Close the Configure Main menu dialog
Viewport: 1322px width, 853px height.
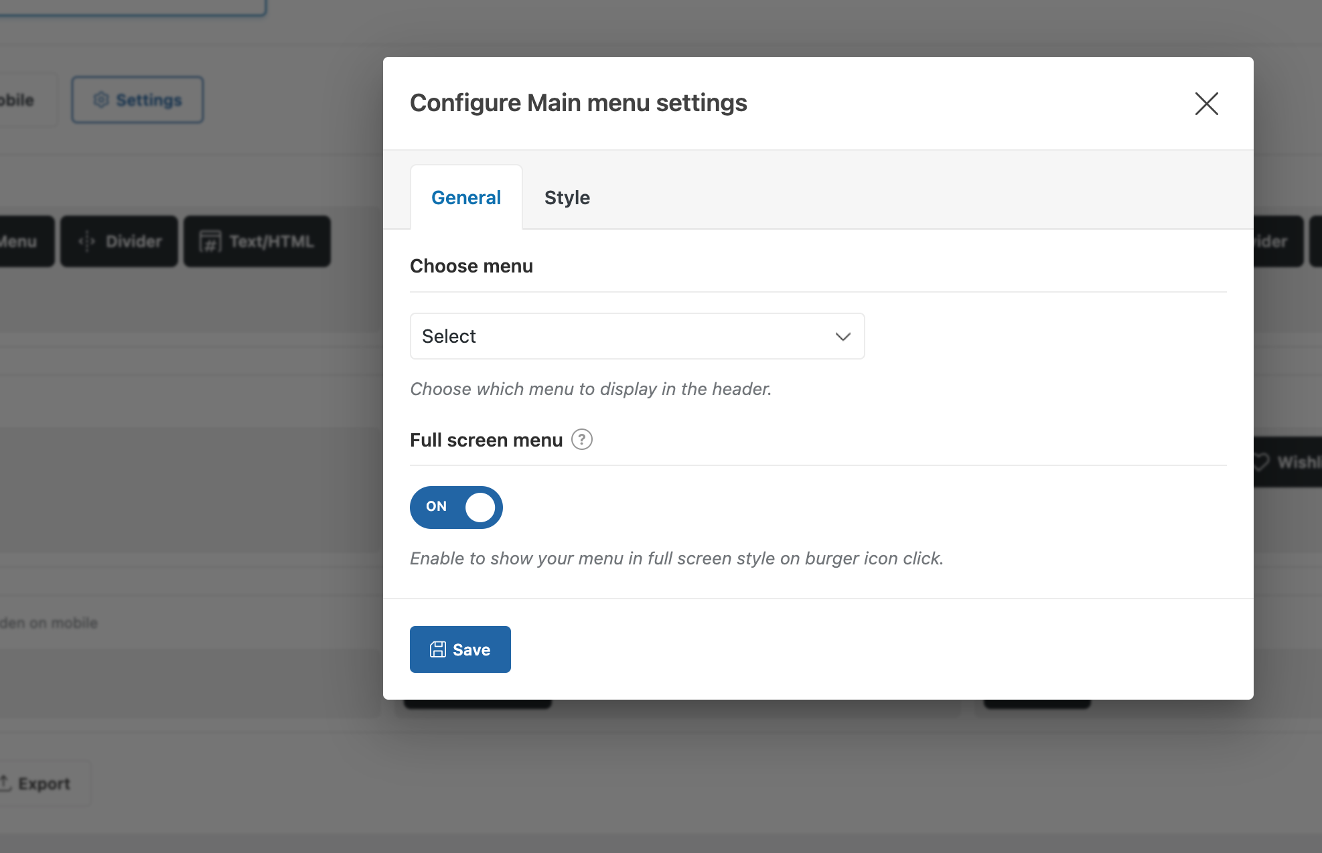[1206, 104]
